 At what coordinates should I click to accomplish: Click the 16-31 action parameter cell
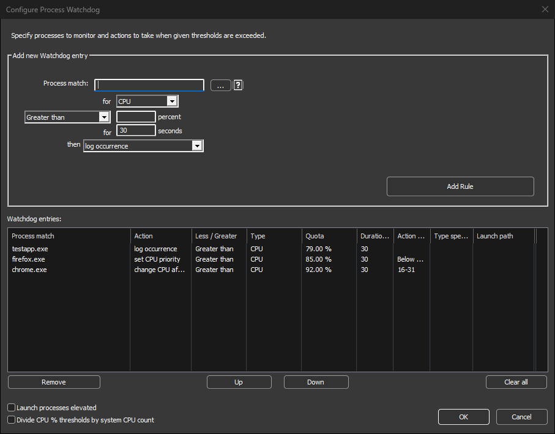406,270
